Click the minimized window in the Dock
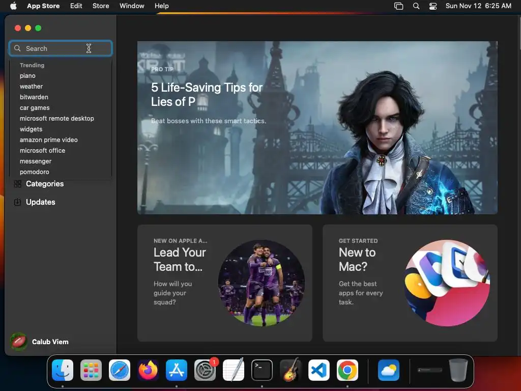 [430, 370]
